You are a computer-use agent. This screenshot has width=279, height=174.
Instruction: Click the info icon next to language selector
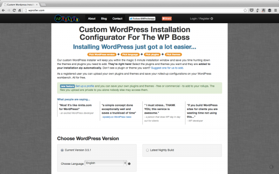click(x=129, y=164)
